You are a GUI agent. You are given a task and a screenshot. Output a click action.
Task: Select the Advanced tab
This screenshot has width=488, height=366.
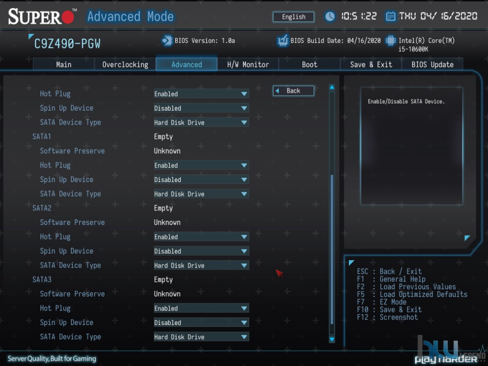click(x=187, y=64)
